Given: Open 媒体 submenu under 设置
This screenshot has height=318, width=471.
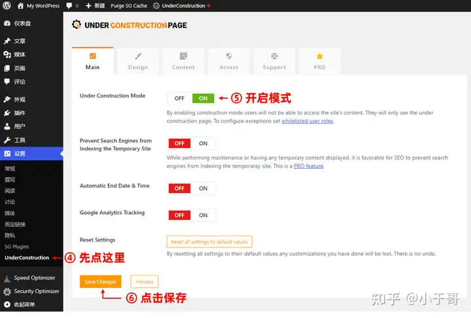Looking at the screenshot, I should [10, 213].
